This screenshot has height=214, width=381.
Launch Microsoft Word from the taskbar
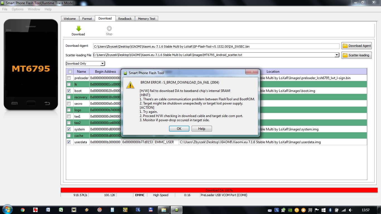(48, 210)
